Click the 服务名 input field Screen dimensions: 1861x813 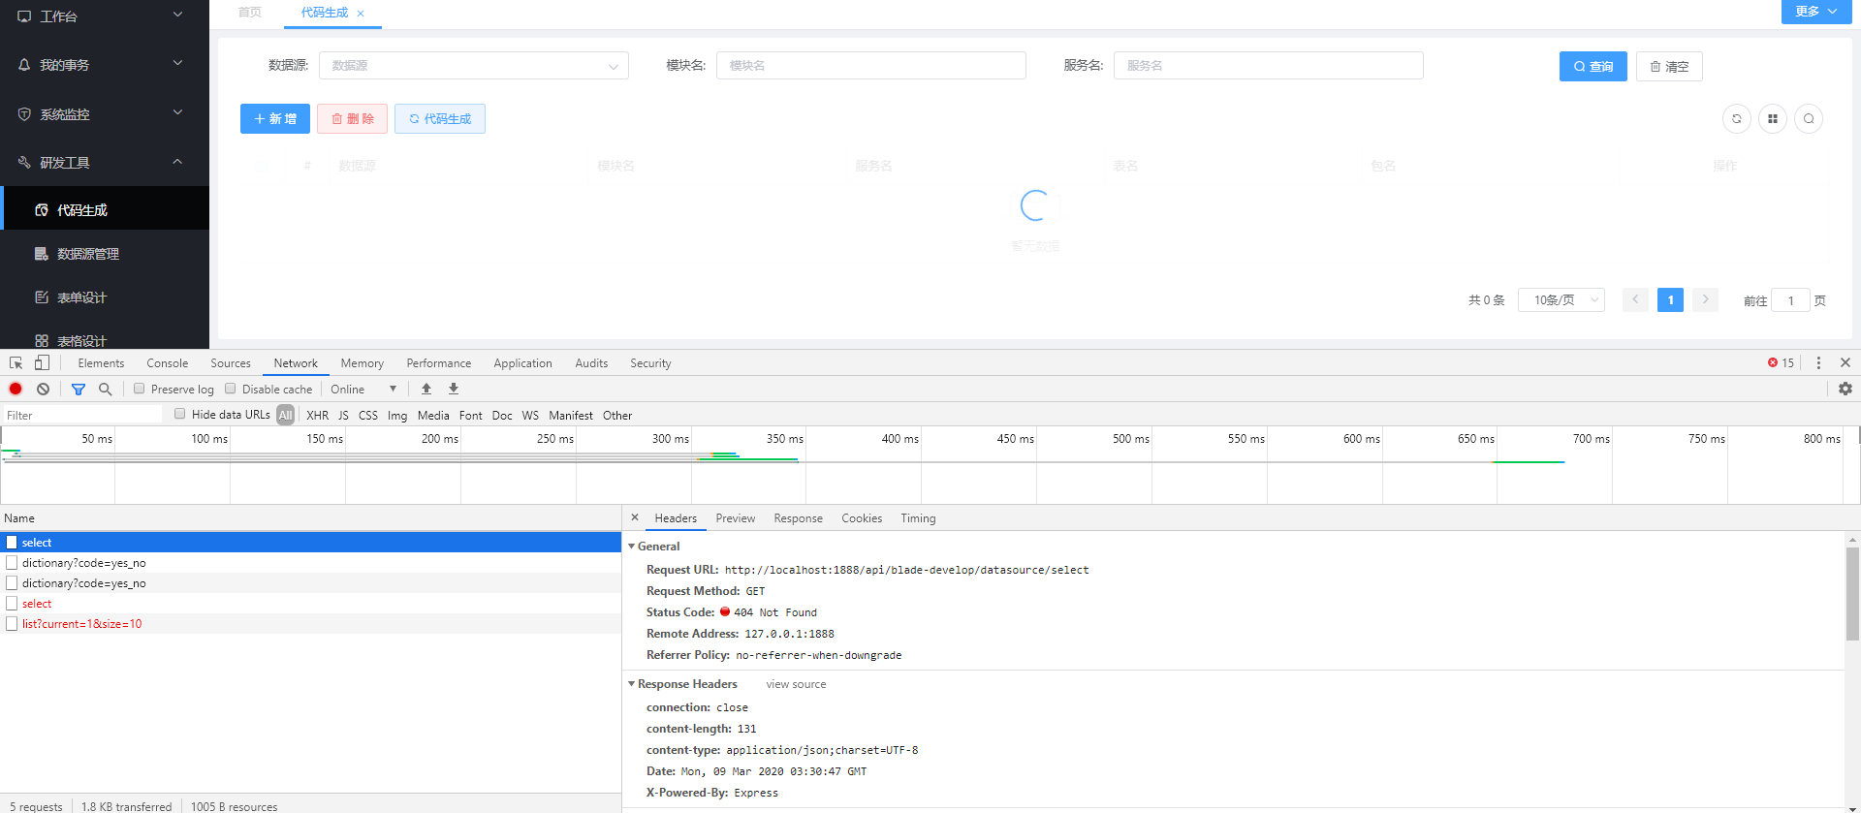(x=1268, y=65)
